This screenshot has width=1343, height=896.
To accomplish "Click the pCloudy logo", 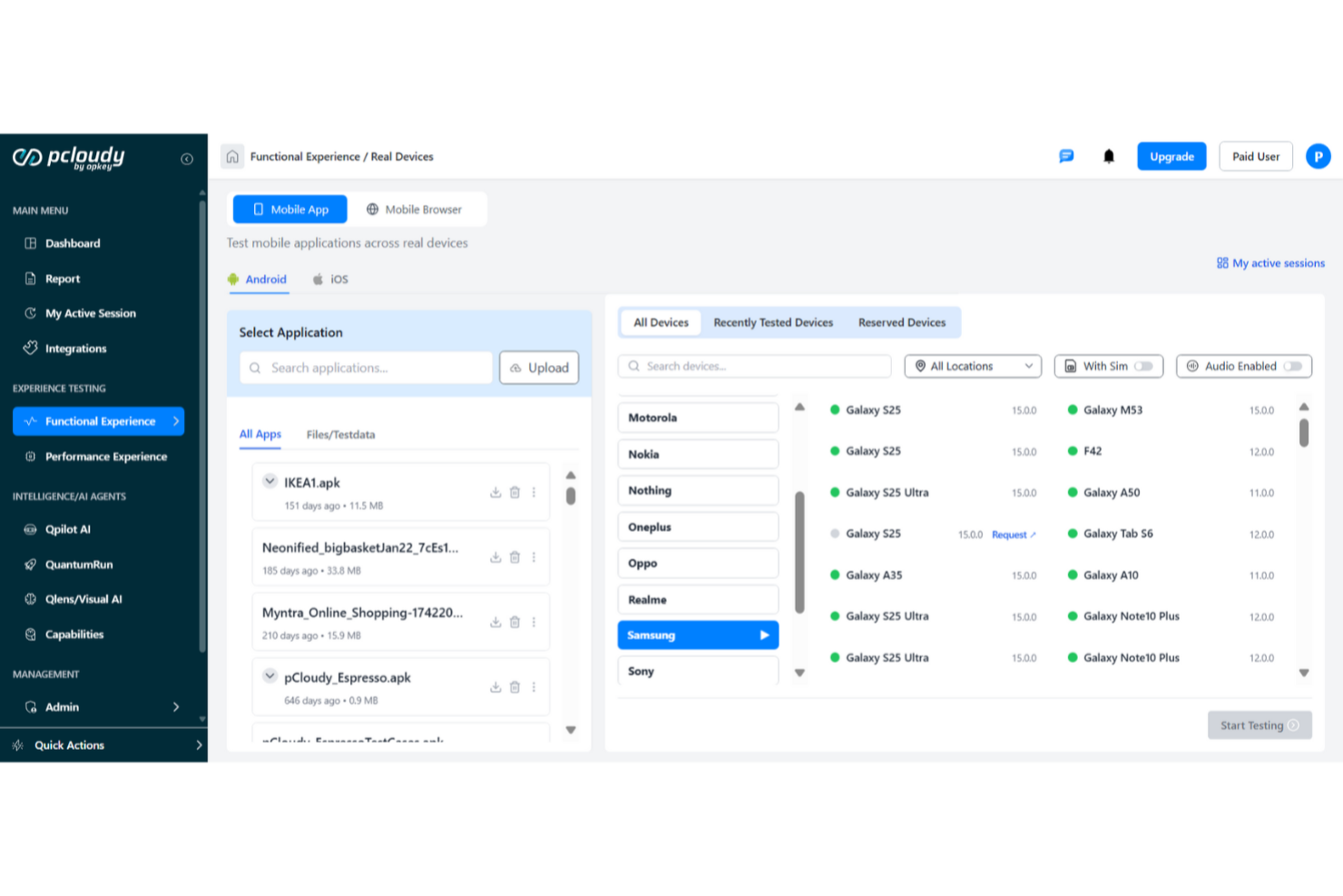I will 69,158.
